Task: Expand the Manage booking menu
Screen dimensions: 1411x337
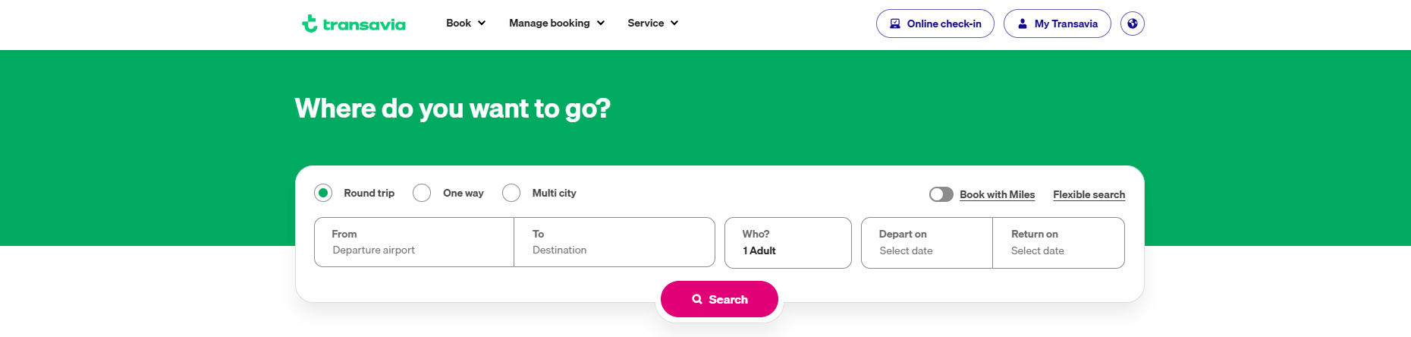Action: [x=556, y=24]
